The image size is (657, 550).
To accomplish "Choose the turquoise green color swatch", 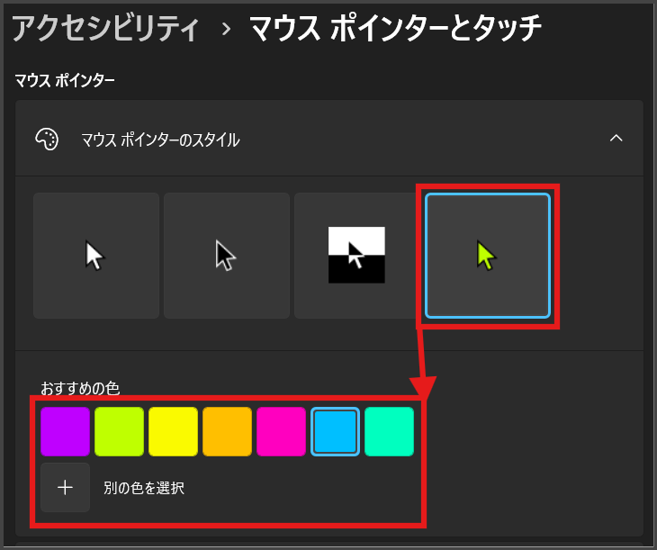I will point(389,432).
